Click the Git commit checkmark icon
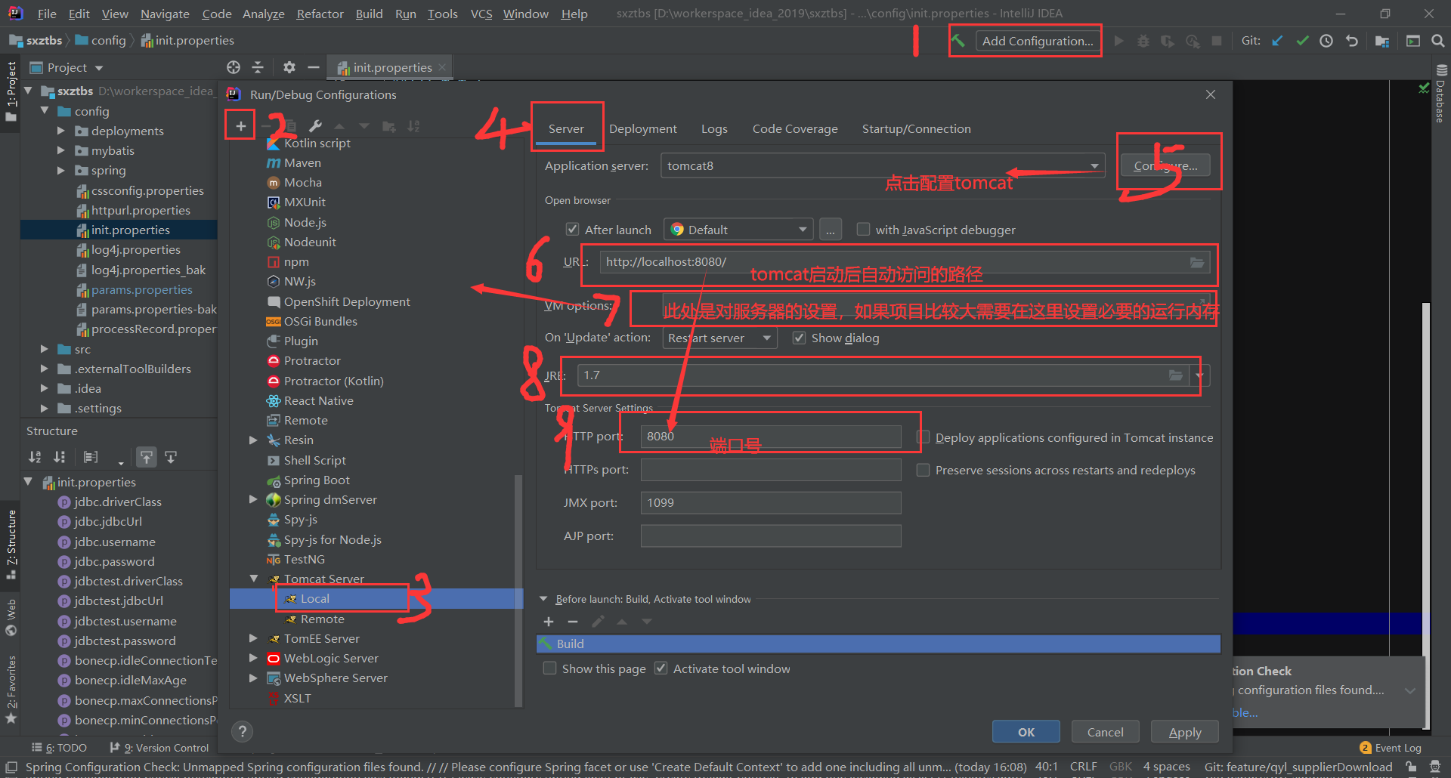1451x778 pixels. tap(1302, 41)
